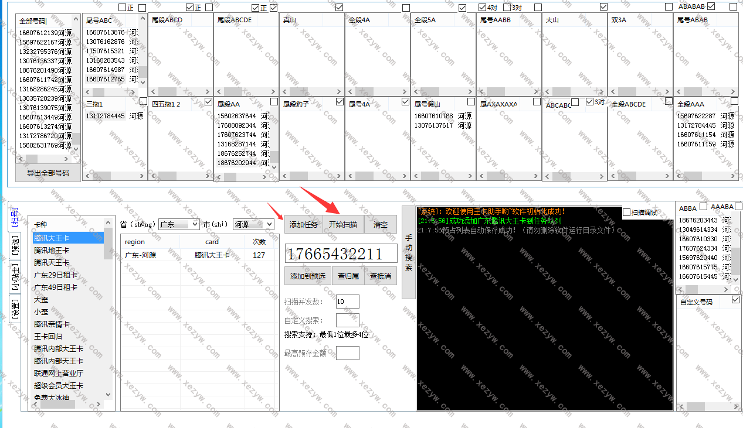Screen dimensions: 743x428
Task: Click the 添加任务 (add task) button
Action: click(303, 224)
